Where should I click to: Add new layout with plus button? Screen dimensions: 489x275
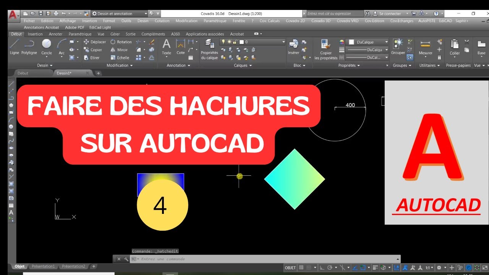94,266
